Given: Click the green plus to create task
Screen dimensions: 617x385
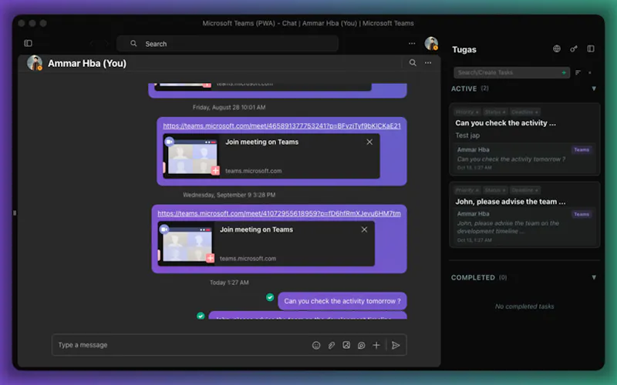Looking at the screenshot, I should 564,72.
